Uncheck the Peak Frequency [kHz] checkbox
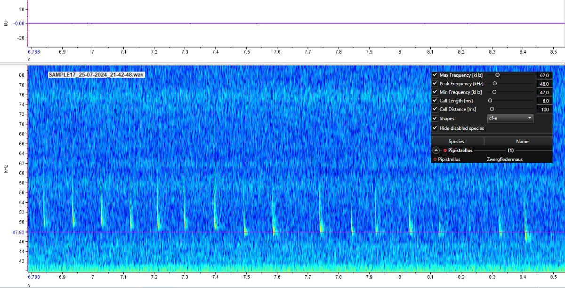 tap(435, 83)
